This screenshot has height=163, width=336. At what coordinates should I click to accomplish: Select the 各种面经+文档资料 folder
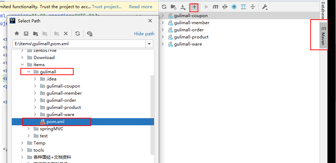pyautogui.click(x=83, y=157)
